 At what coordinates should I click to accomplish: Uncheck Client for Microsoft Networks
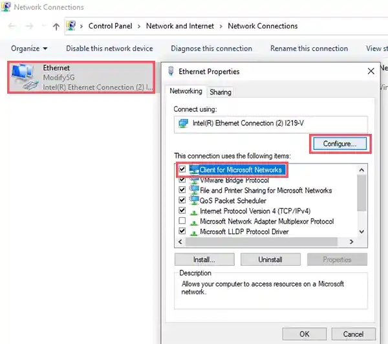click(182, 169)
